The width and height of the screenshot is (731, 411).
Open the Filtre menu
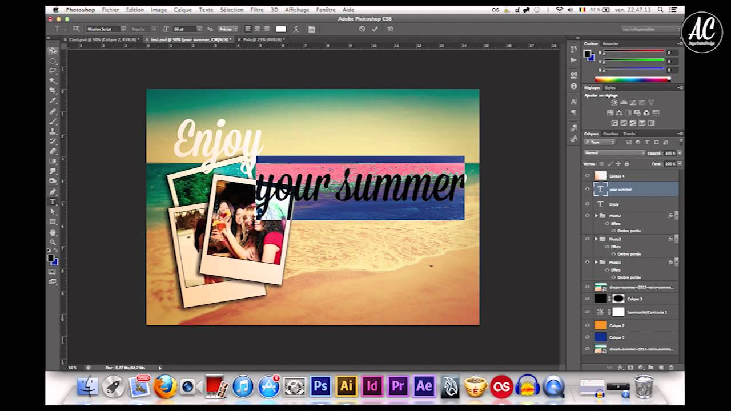257,10
